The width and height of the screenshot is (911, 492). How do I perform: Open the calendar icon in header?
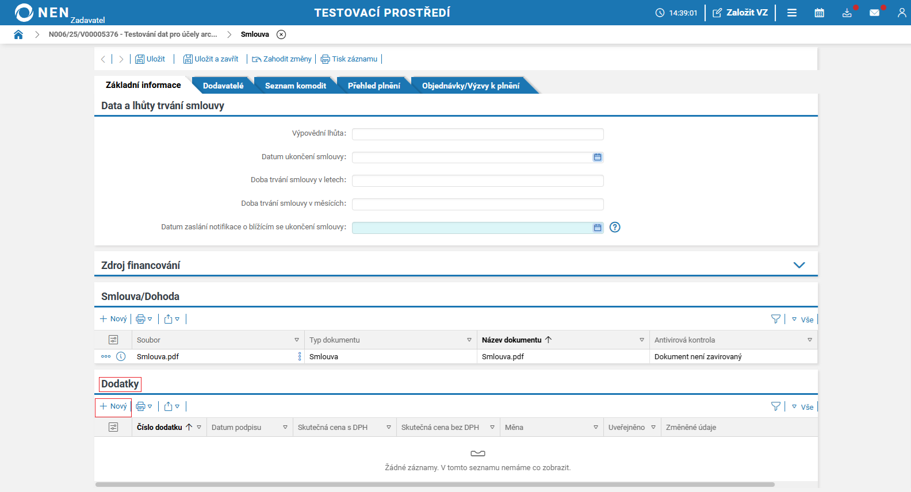(820, 13)
